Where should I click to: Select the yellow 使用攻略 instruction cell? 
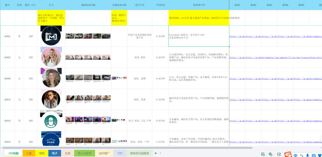(x=199, y=18)
